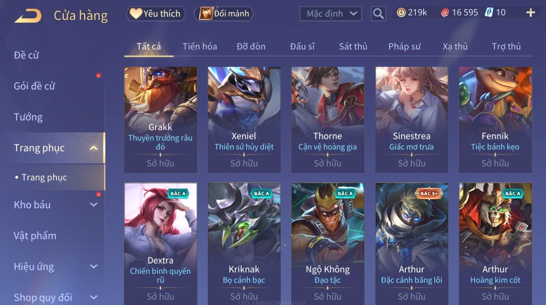This screenshot has height=305, width=546.
Task: Select Arthur Đặc cảnh băng lôi skin
Action: coord(411,244)
